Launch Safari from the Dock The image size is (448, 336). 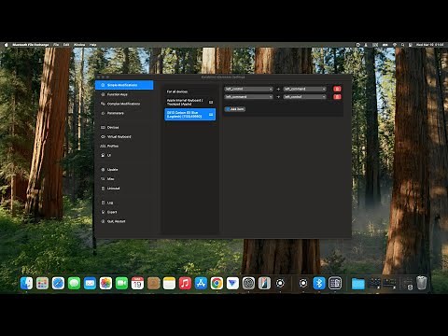(58, 284)
